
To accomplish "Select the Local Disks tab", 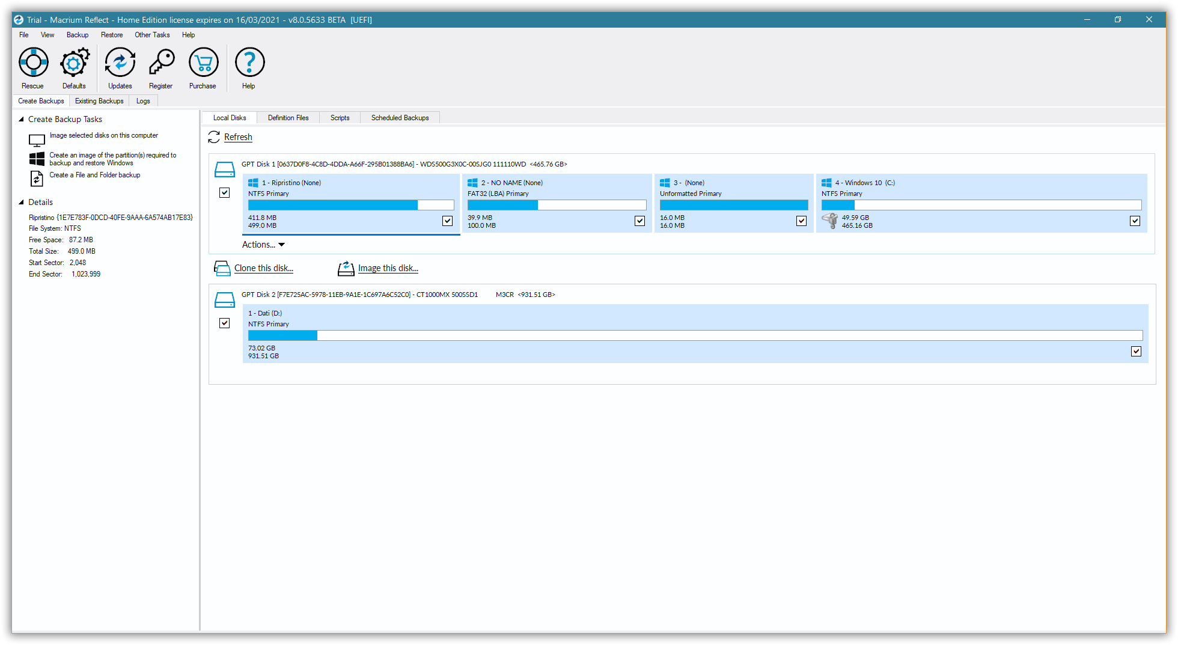I will 230,118.
